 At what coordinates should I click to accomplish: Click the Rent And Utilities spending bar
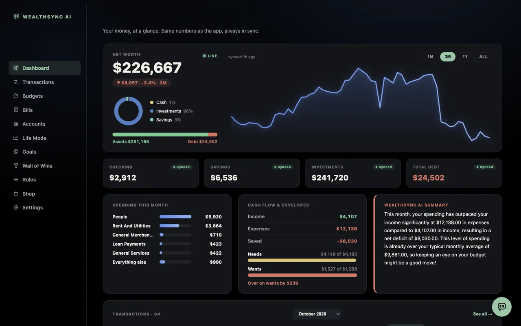175,226
